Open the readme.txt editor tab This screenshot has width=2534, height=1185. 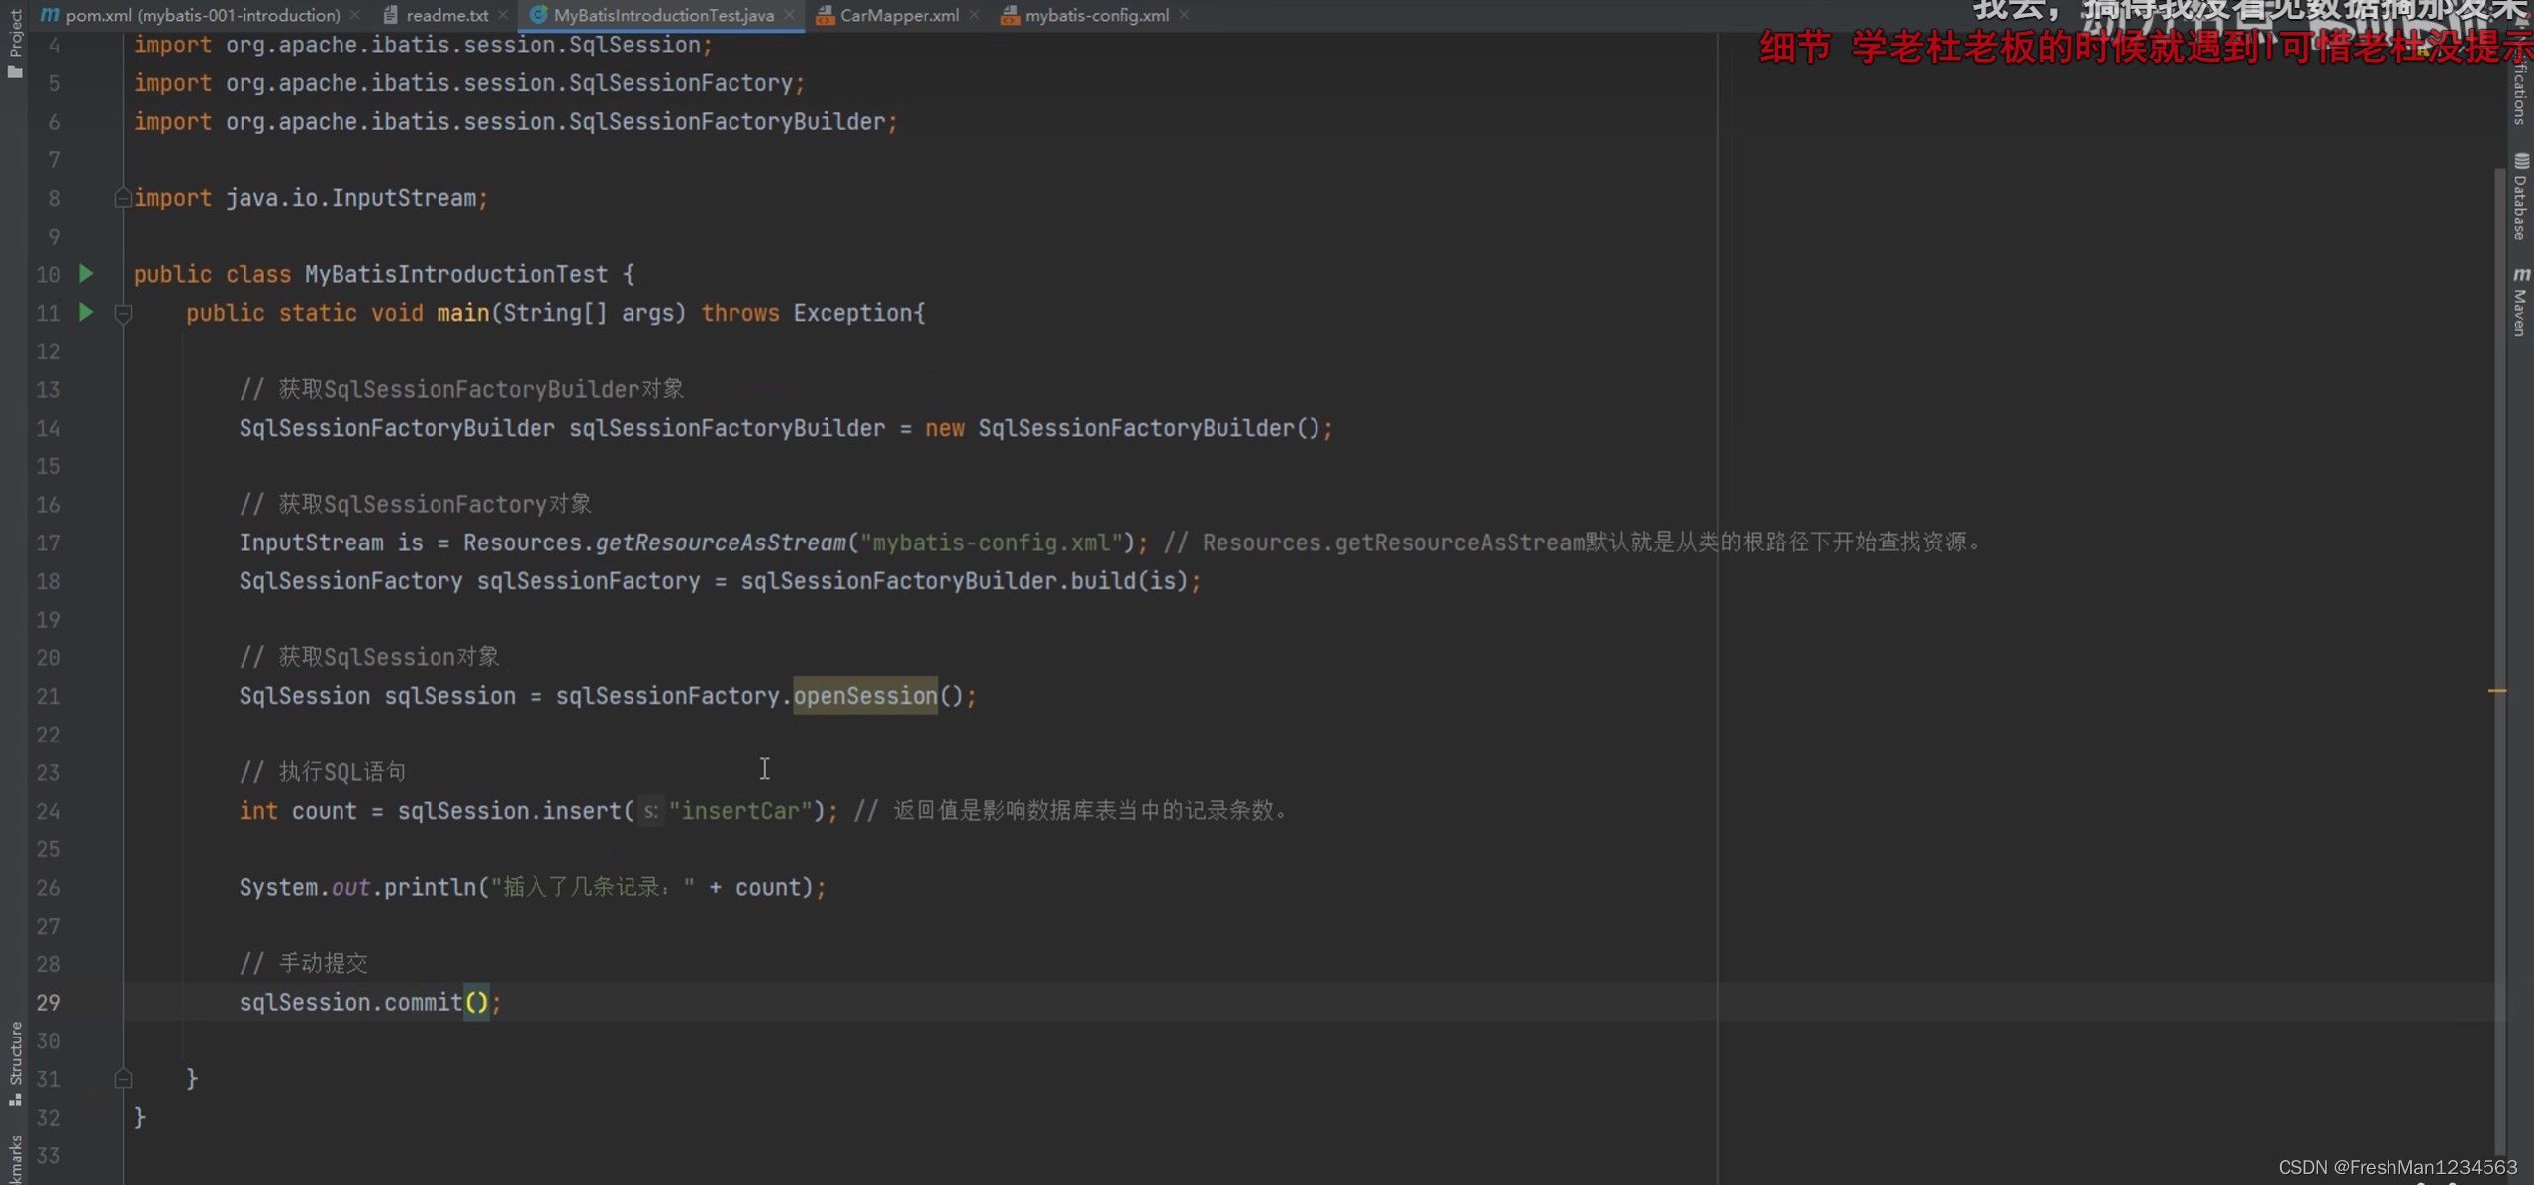point(446,15)
